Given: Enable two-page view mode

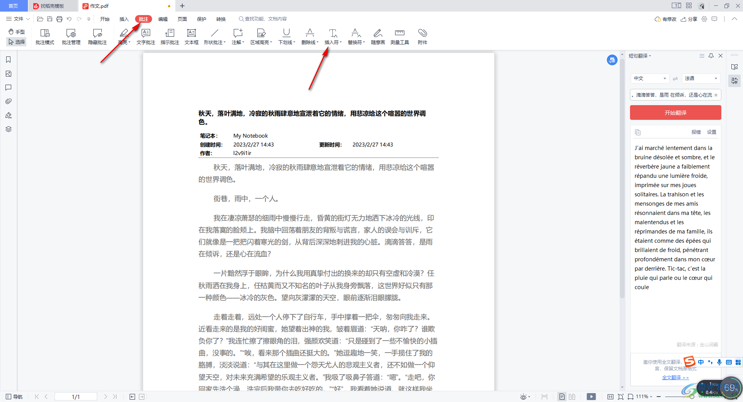Looking at the screenshot, I should [572, 397].
